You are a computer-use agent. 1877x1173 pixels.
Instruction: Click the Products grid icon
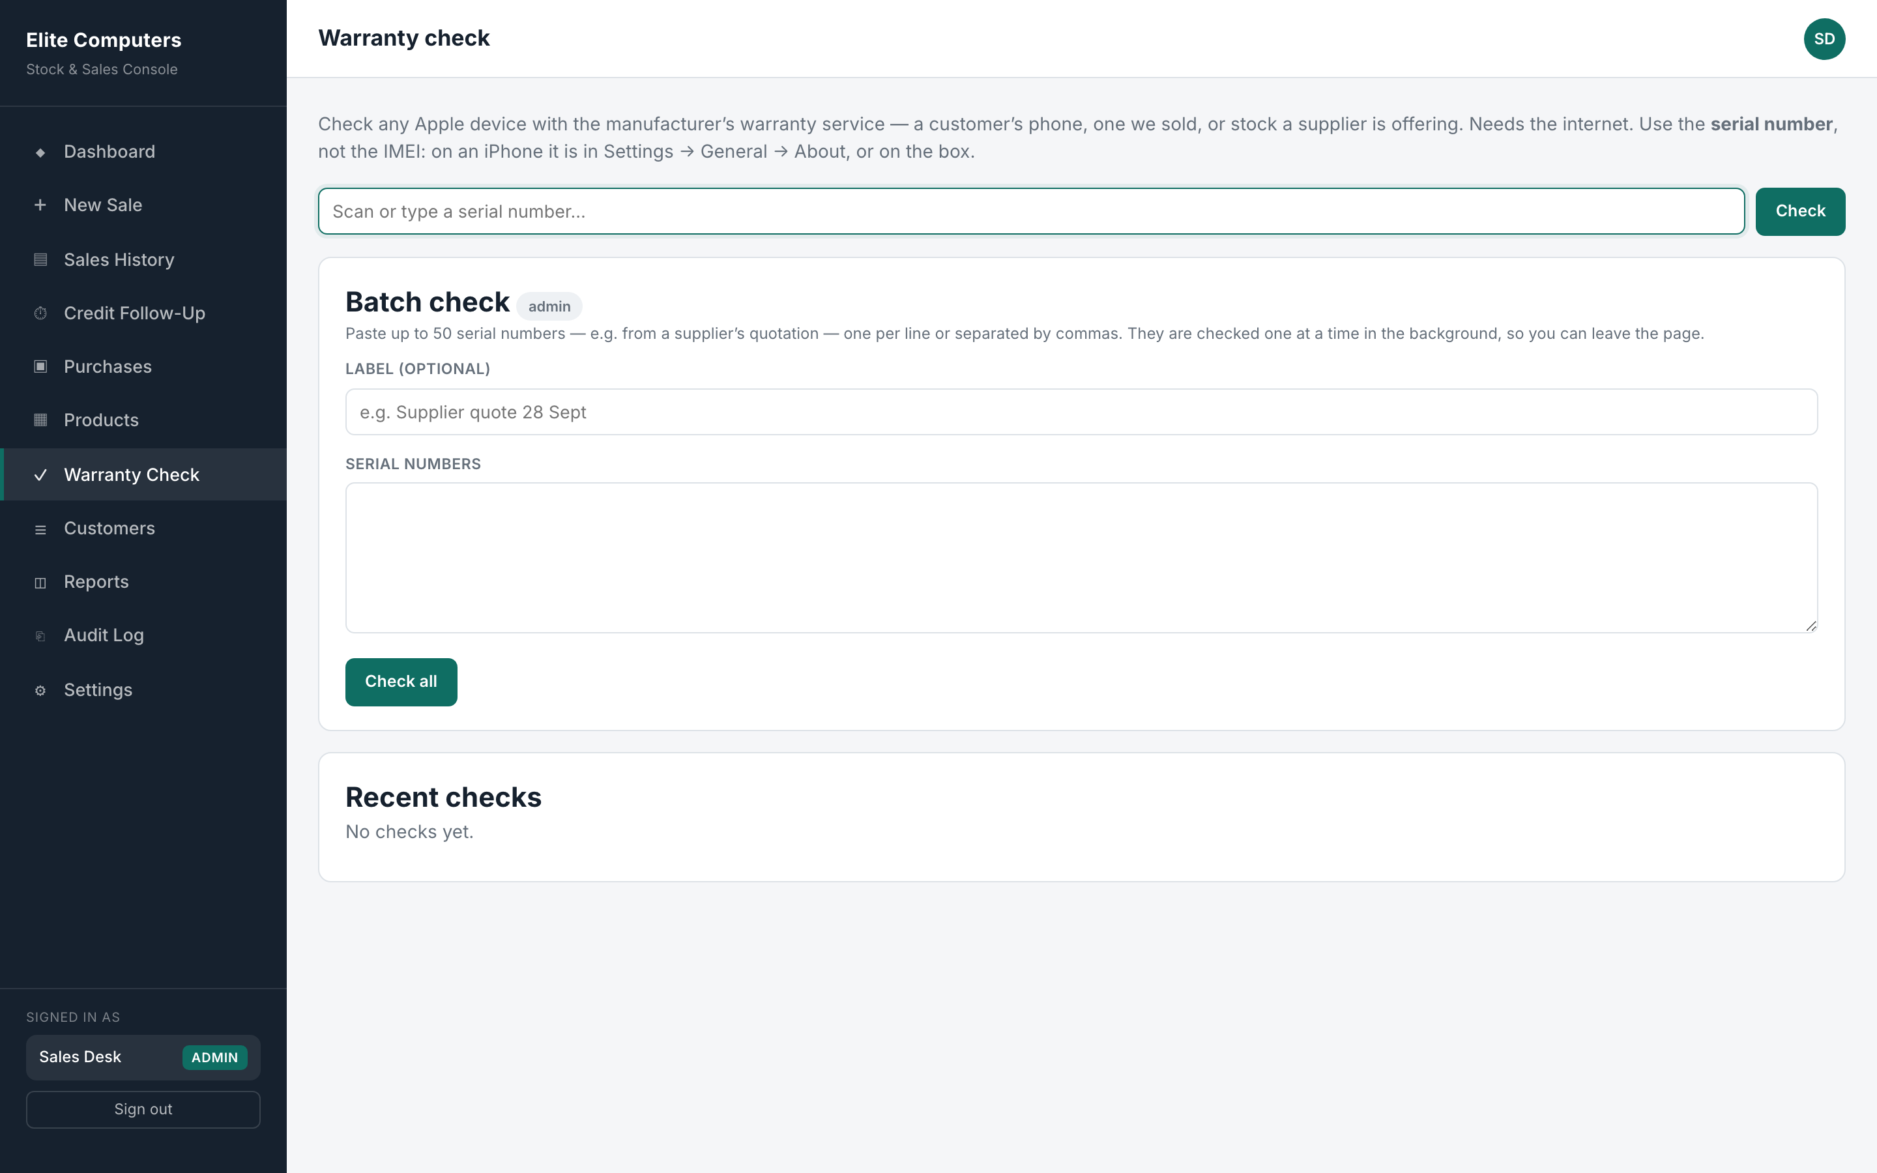[40, 420]
